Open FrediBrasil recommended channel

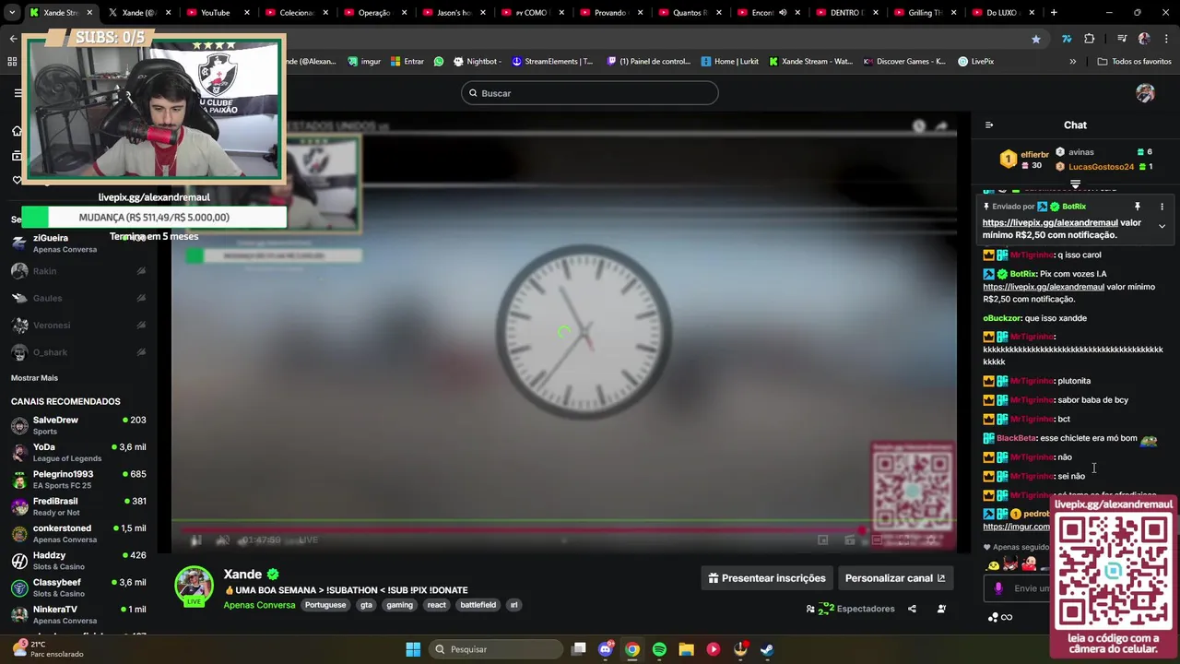pos(78,506)
